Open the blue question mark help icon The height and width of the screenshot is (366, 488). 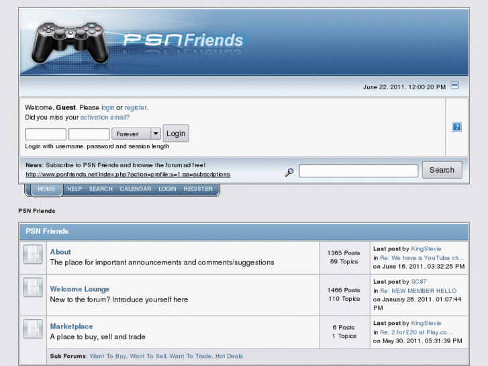pos(456,127)
